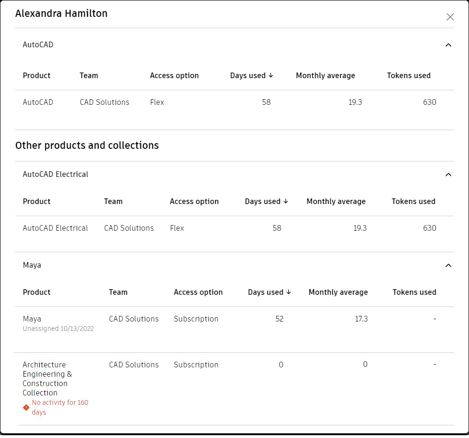
Task: Click Monthly average header in Maya table
Action: click(x=338, y=292)
